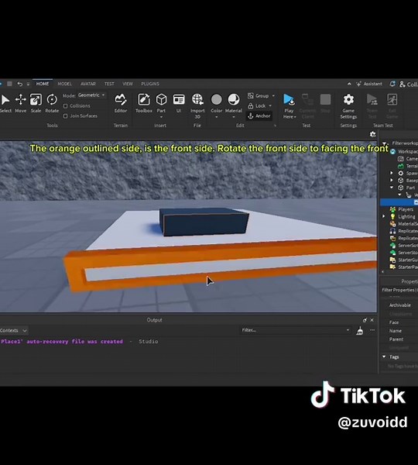Open the Material picker sphere

[234, 100]
